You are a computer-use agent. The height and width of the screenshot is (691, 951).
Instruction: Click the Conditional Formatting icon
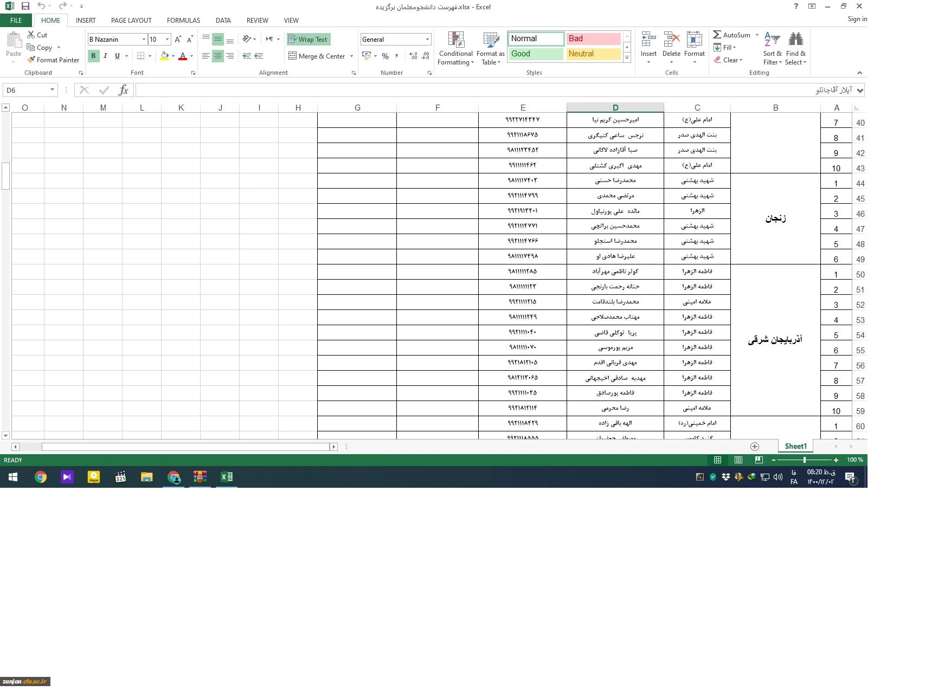[455, 40]
